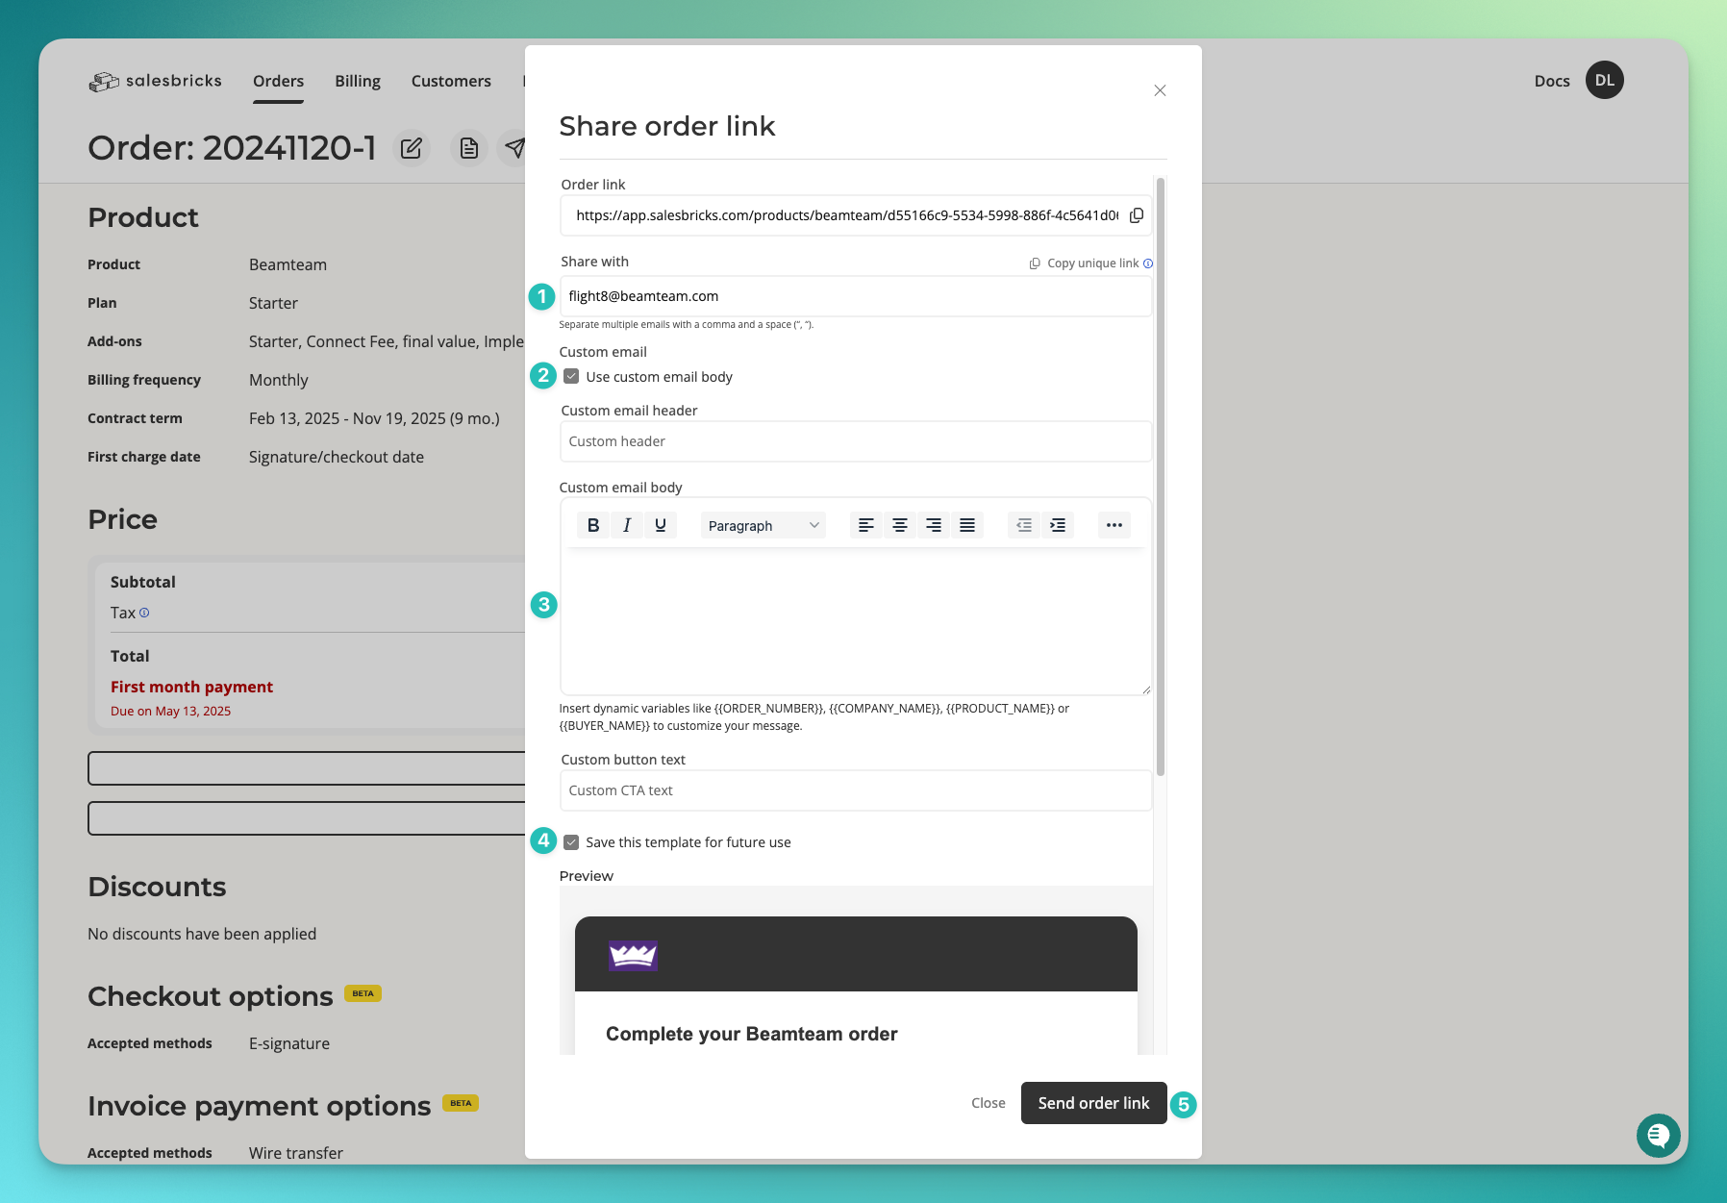Image resolution: width=1727 pixels, height=1203 pixels.
Task: Click the crown logo in email preview
Action: pyautogui.click(x=633, y=955)
